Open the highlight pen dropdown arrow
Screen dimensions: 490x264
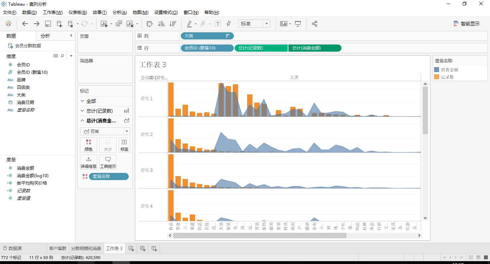click(x=195, y=24)
